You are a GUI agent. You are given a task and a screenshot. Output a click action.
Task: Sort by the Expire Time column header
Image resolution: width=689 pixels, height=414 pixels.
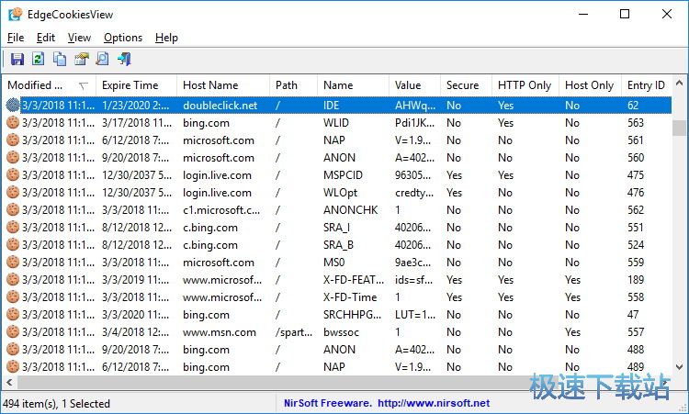130,85
